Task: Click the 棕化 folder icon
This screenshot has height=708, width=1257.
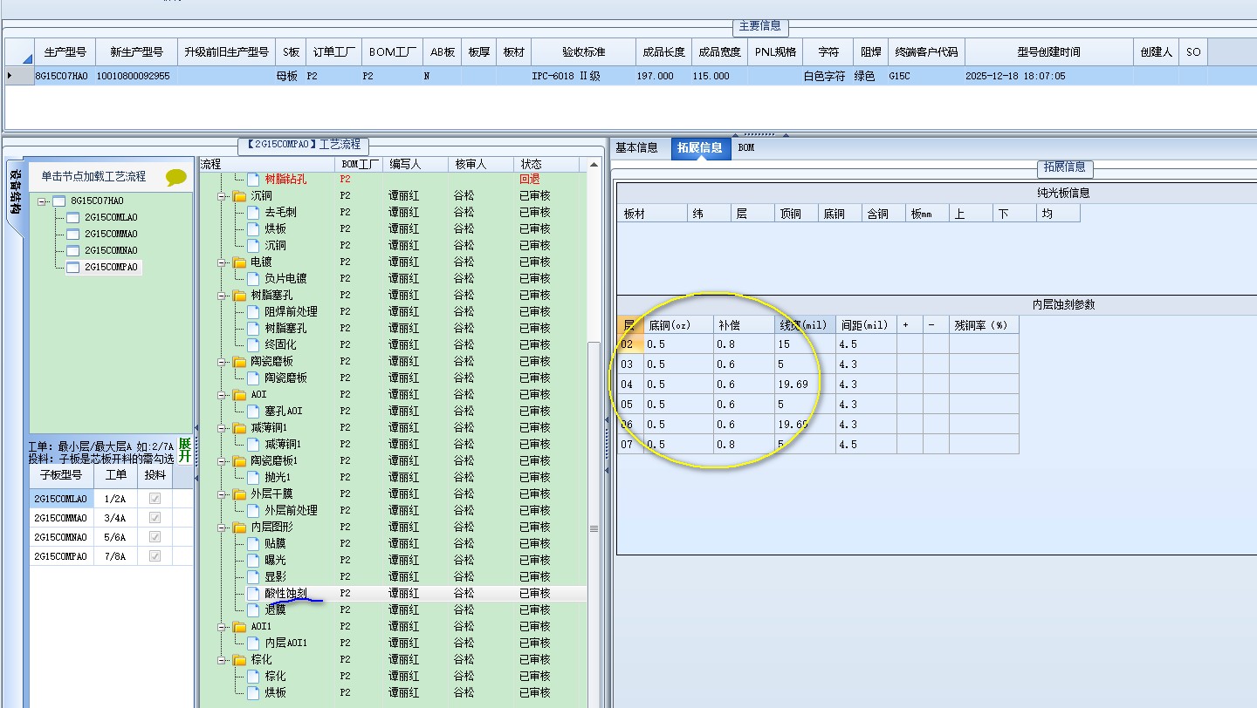Action: point(239,659)
